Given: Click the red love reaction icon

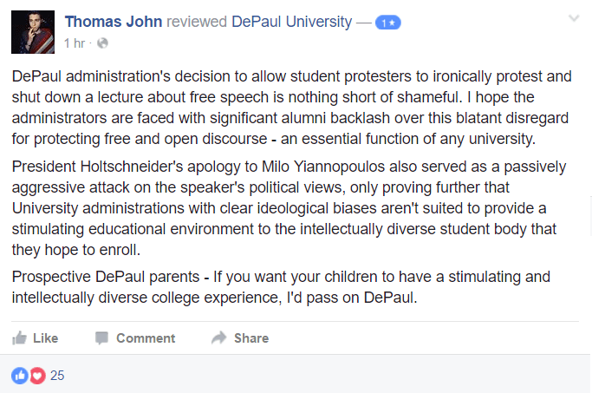Looking at the screenshot, I should click(x=37, y=376).
